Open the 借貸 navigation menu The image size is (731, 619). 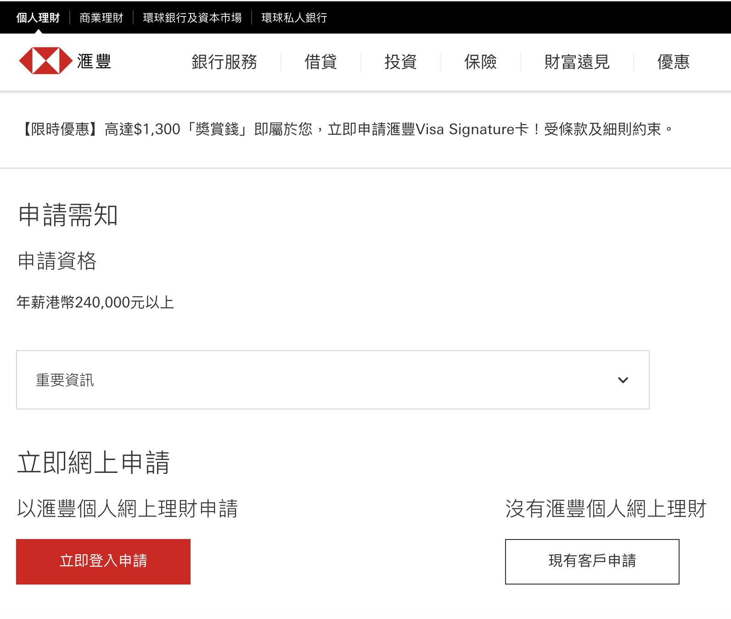tap(321, 62)
